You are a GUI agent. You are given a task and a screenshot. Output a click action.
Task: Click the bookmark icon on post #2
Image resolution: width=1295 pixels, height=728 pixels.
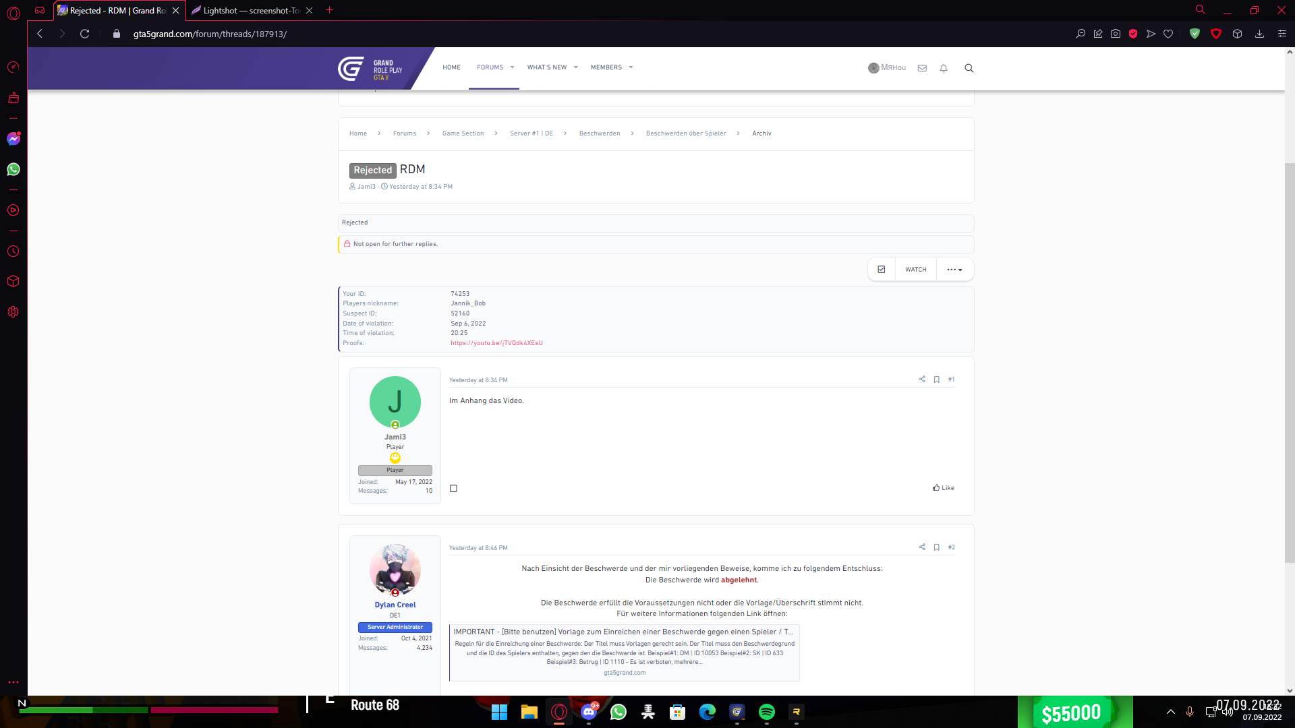[937, 546]
